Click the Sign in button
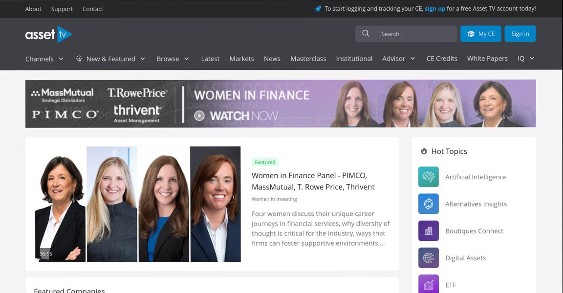 pos(520,34)
